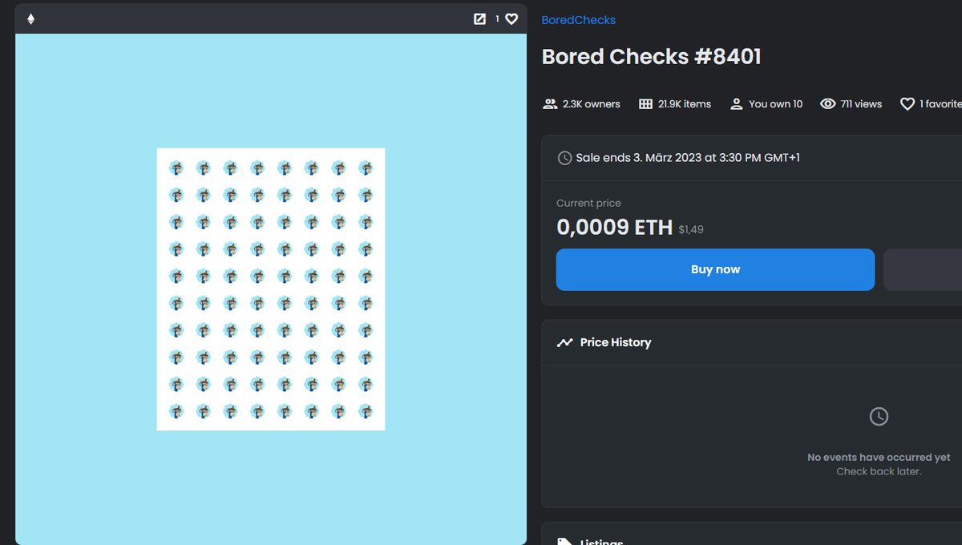Open the Bored Checks NFT artwork image
Viewport: 962px width, 545px height.
click(271, 289)
